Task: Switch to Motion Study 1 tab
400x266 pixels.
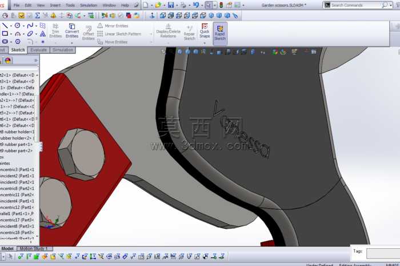Action: (34, 248)
